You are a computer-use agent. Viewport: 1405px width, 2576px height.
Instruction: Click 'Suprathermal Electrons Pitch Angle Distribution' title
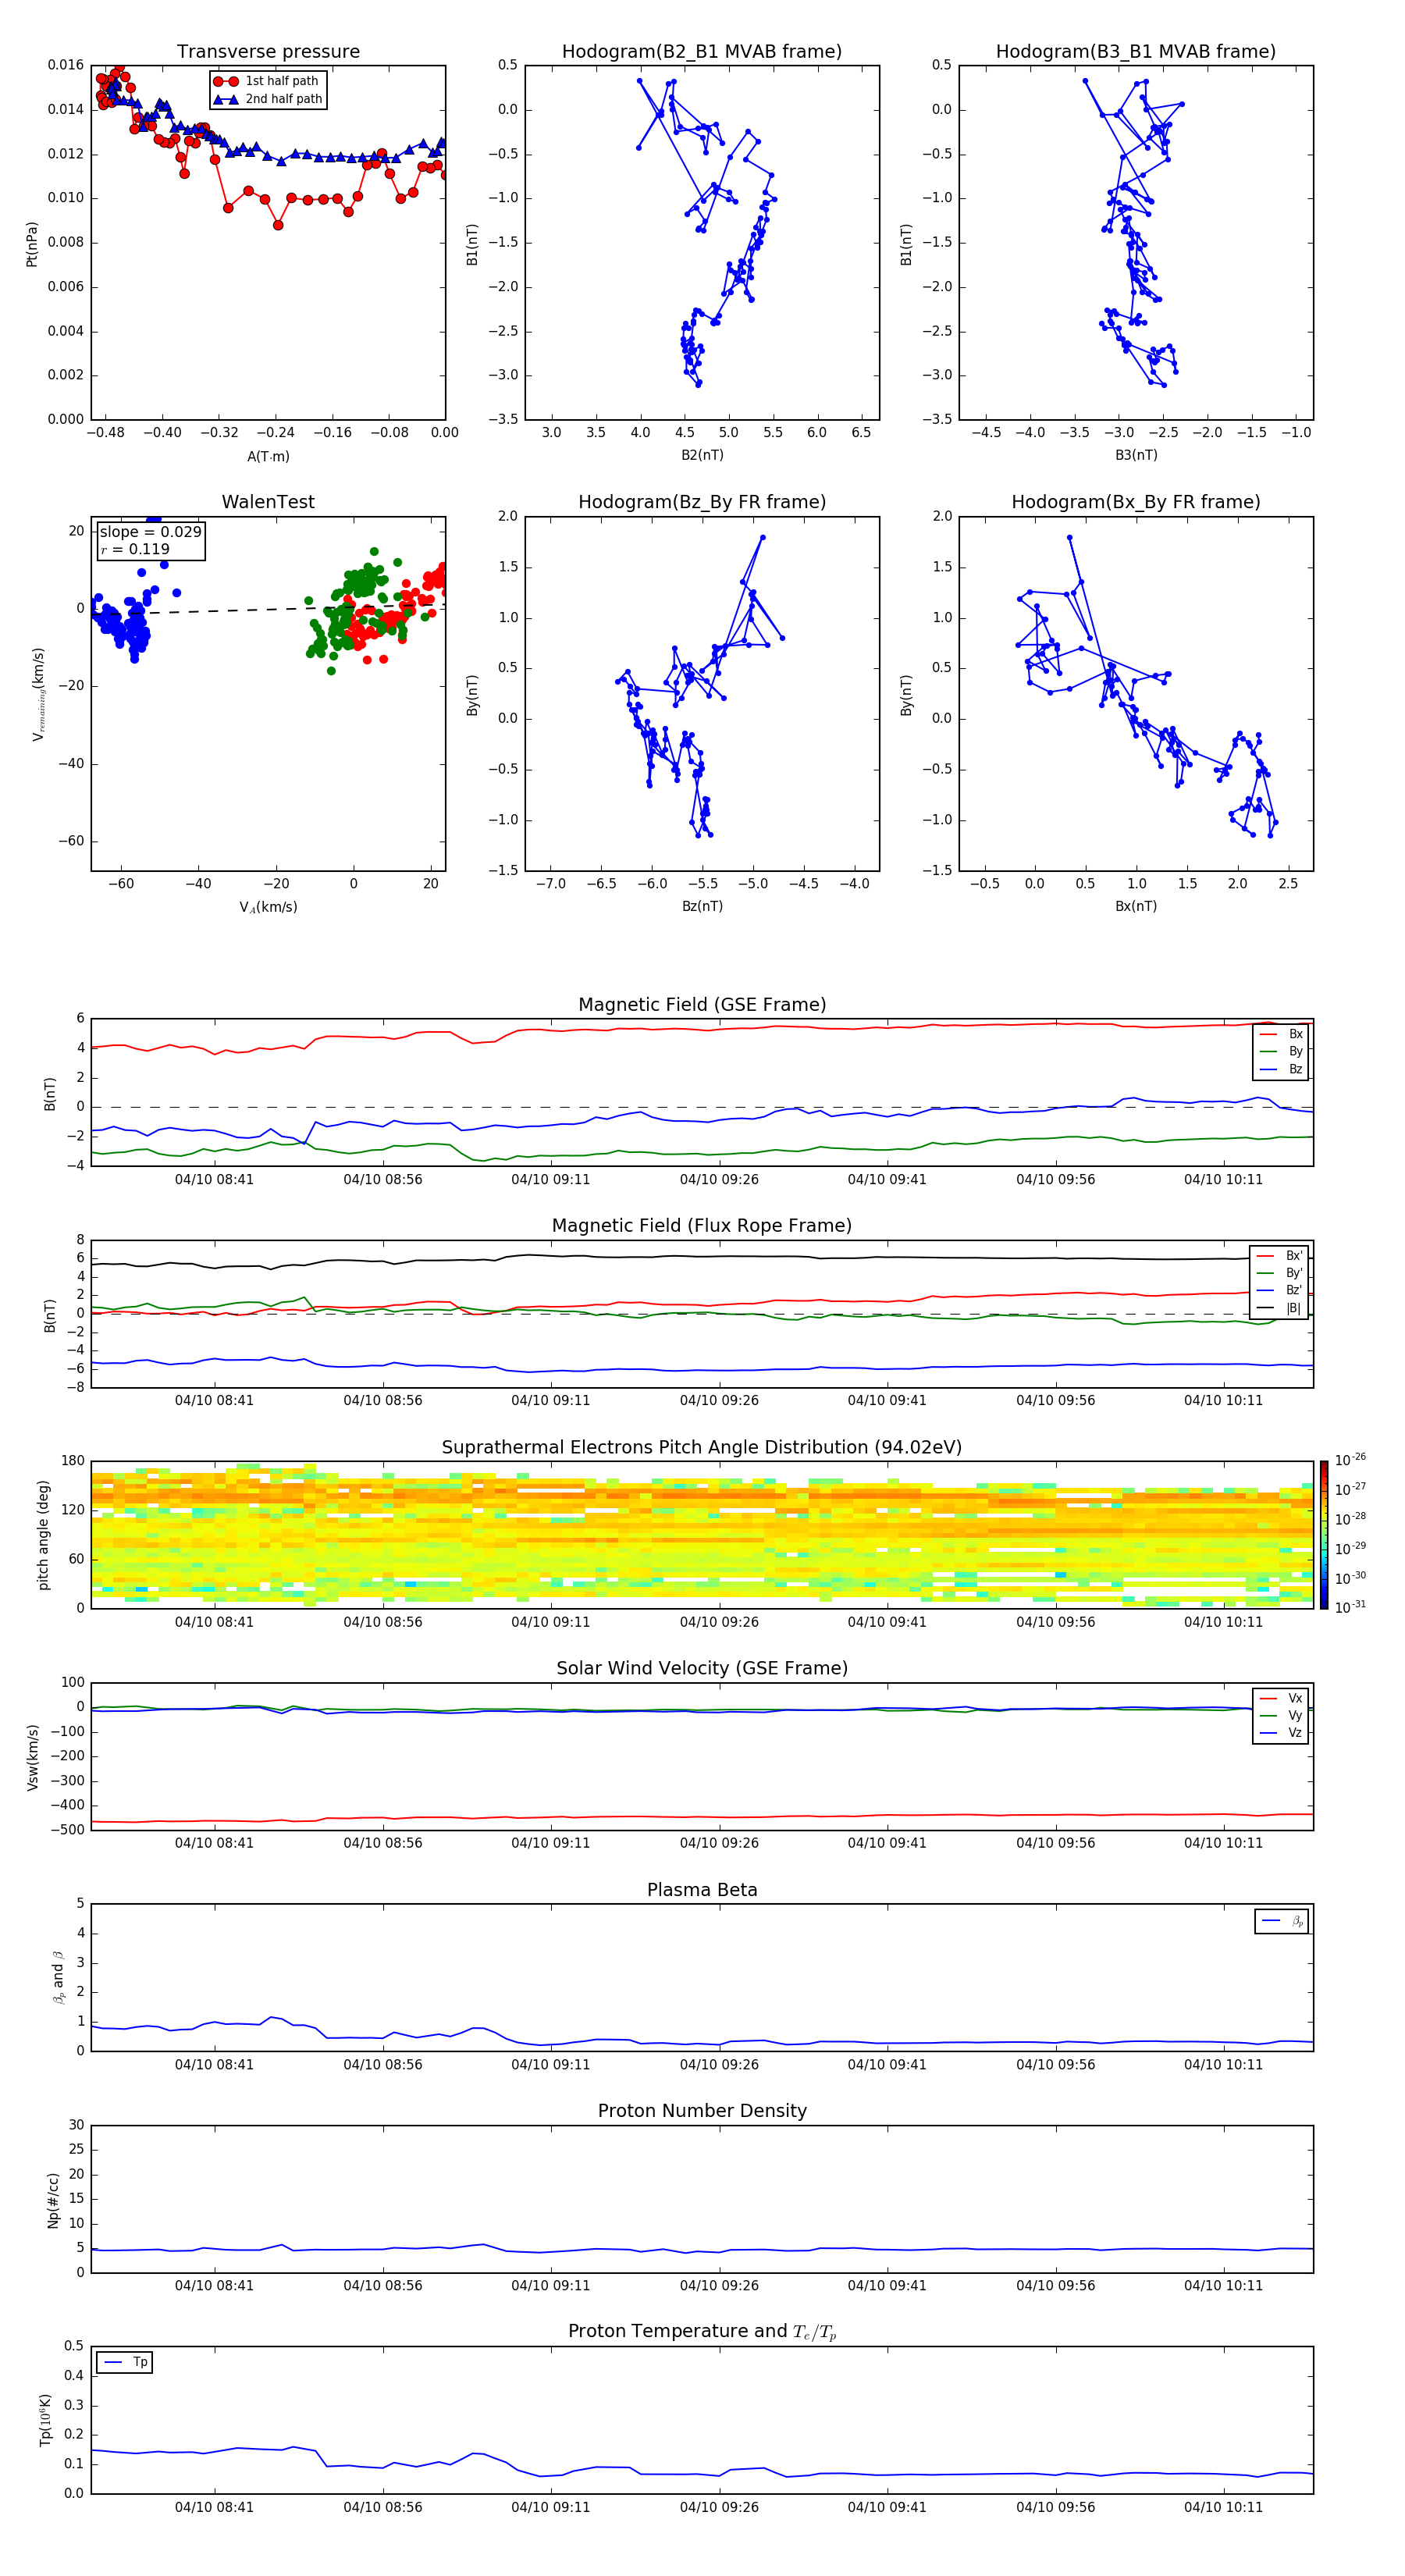click(702, 1448)
